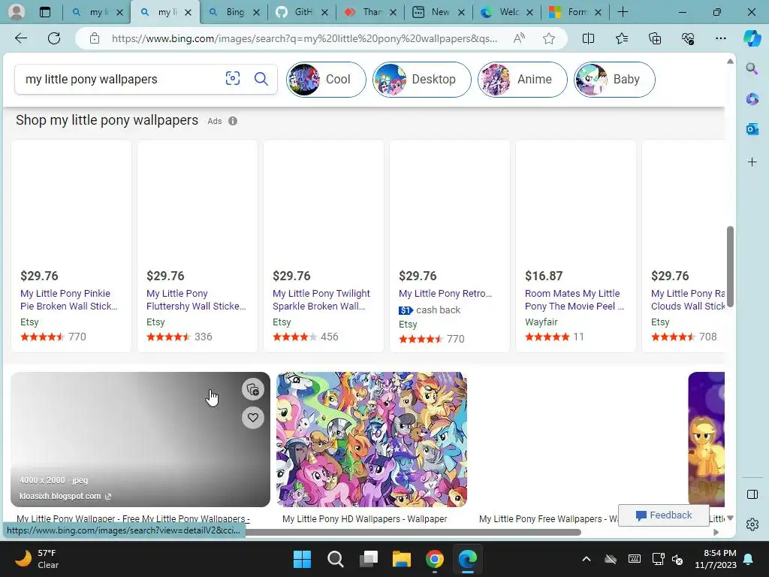Save hovered image to collection icon

(x=252, y=390)
